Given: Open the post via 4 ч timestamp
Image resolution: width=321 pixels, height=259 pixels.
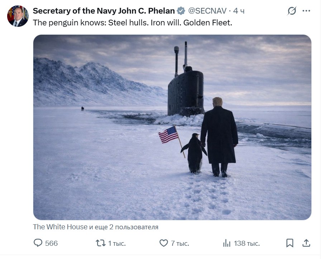Looking at the screenshot, I should point(239,11).
